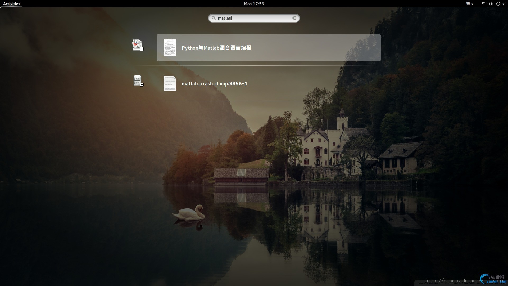Click the plus badge on Files provider icon
This screenshot has height=286, width=508.
[x=142, y=85]
